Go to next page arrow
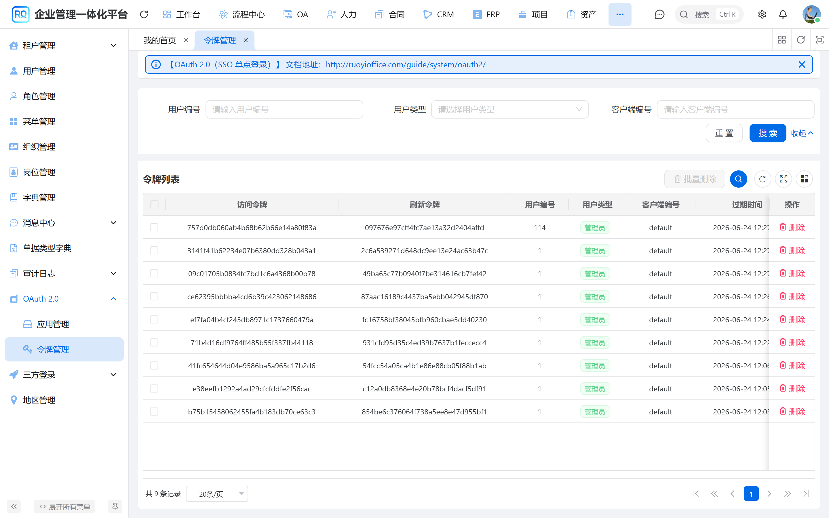Screen dimensions: 829x518 [x=769, y=493]
